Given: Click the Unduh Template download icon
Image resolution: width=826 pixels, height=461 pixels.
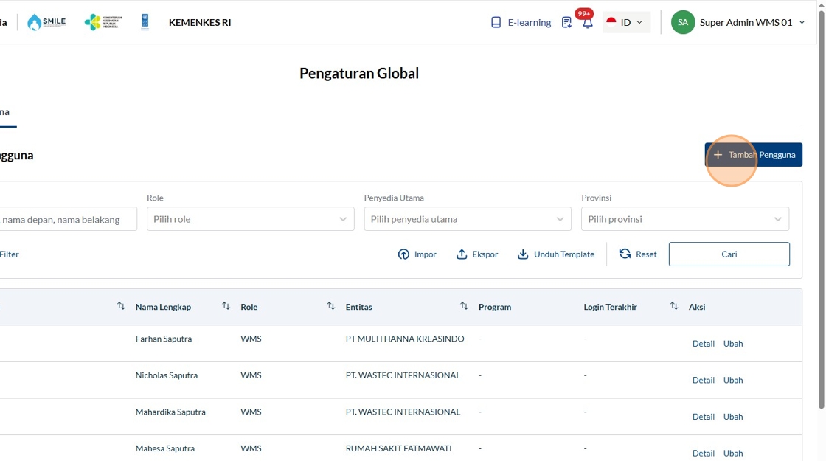Looking at the screenshot, I should [x=523, y=254].
